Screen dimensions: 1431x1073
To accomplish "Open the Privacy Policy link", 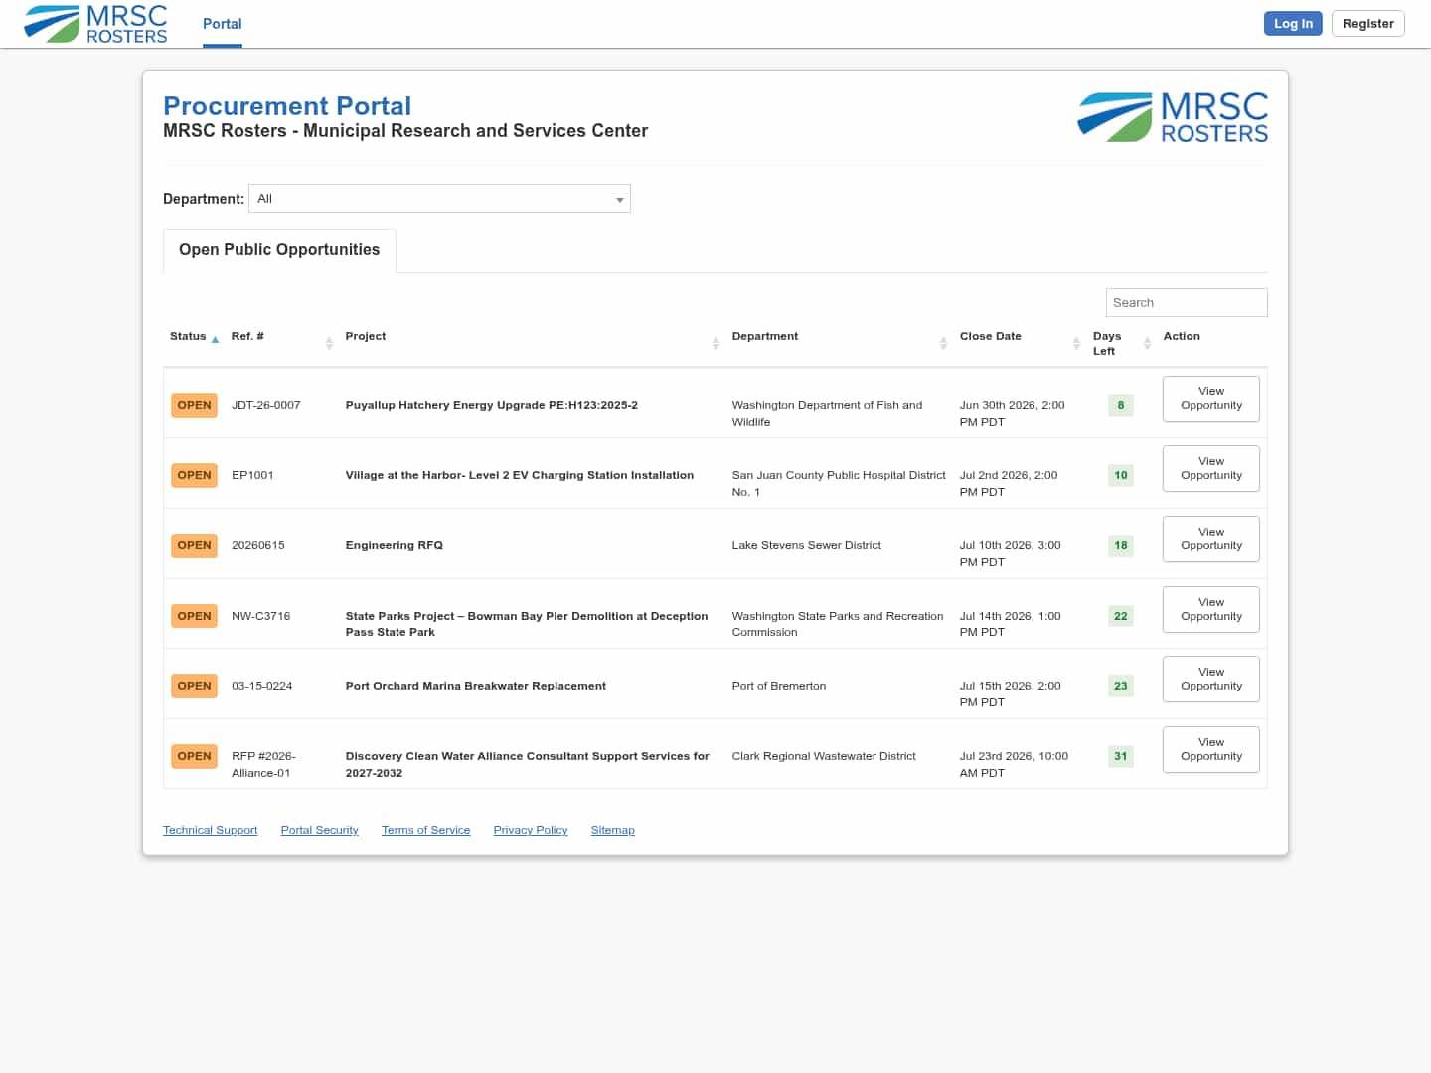I will [531, 830].
